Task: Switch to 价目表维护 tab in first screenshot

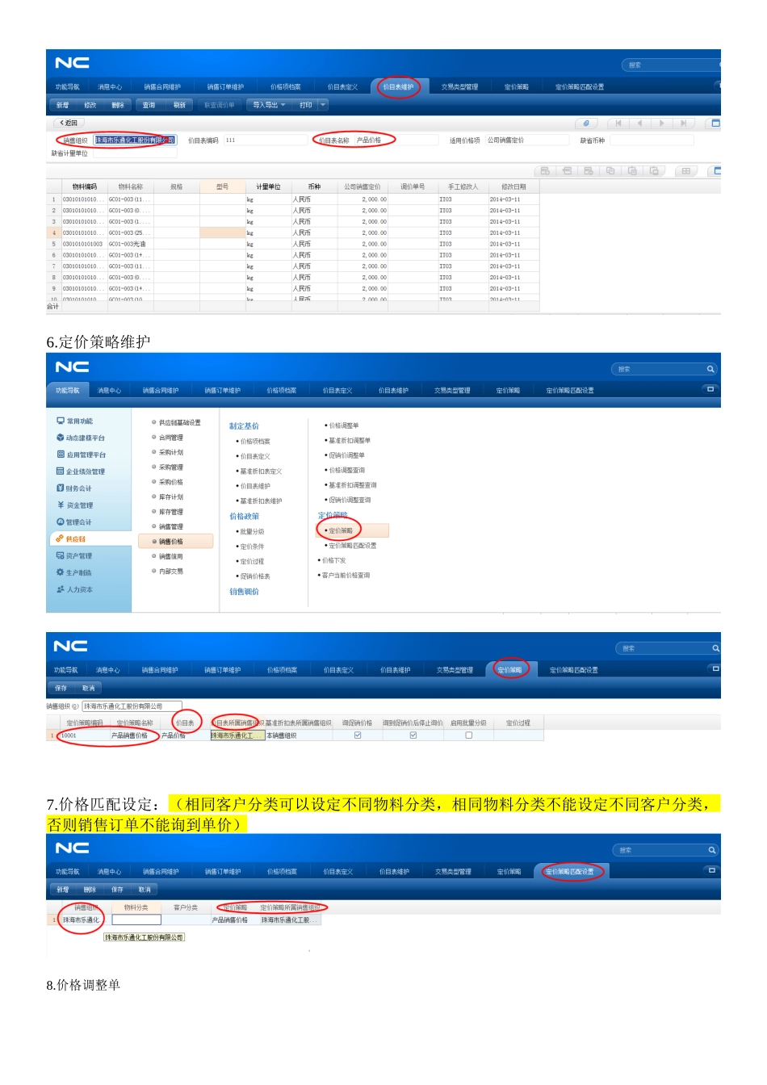Action: pyautogui.click(x=398, y=87)
